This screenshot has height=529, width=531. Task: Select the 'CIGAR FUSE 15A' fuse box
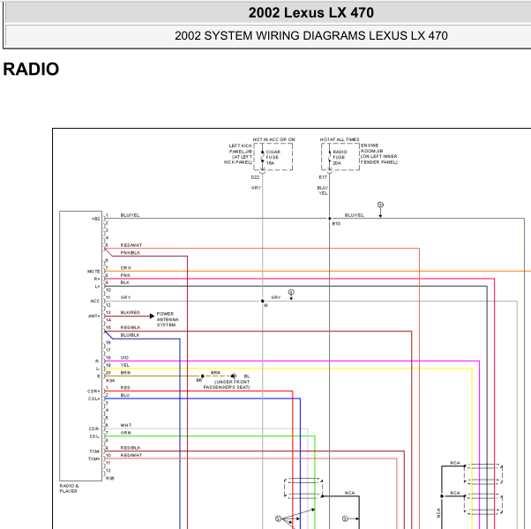click(x=273, y=157)
